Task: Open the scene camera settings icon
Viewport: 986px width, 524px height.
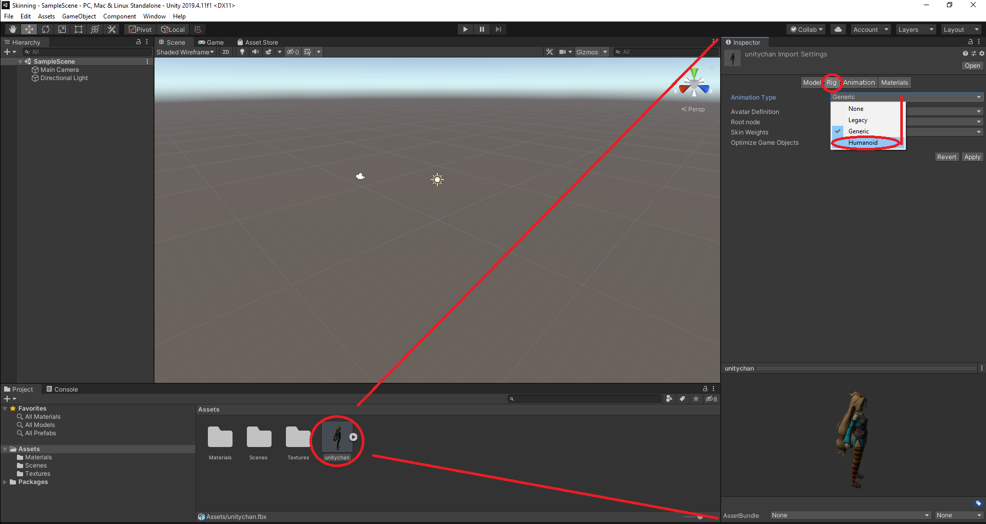Action: 565,52
